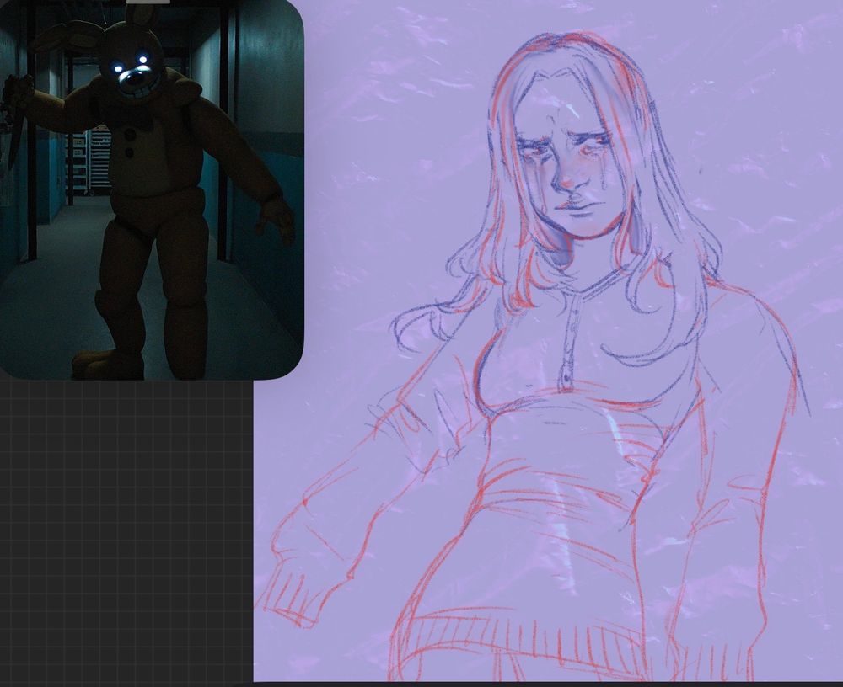The width and height of the screenshot is (843, 687).
Task: Select the rabbit animatronic reference image
Action: (152, 190)
